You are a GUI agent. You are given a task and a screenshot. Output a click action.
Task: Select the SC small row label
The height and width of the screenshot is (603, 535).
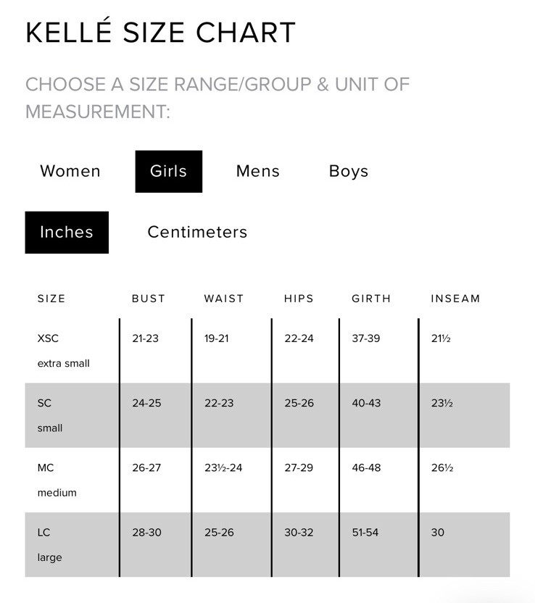pyautogui.click(x=50, y=415)
